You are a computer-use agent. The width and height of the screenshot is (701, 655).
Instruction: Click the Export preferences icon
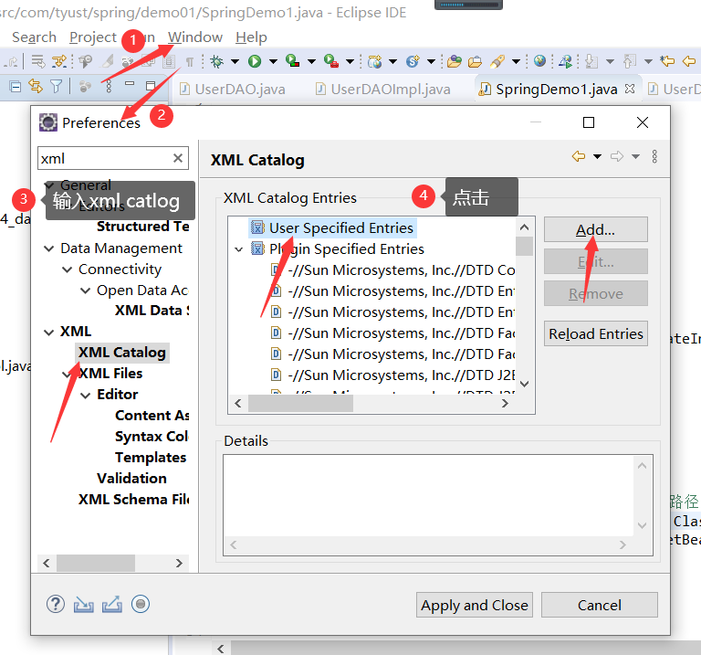(x=112, y=605)
